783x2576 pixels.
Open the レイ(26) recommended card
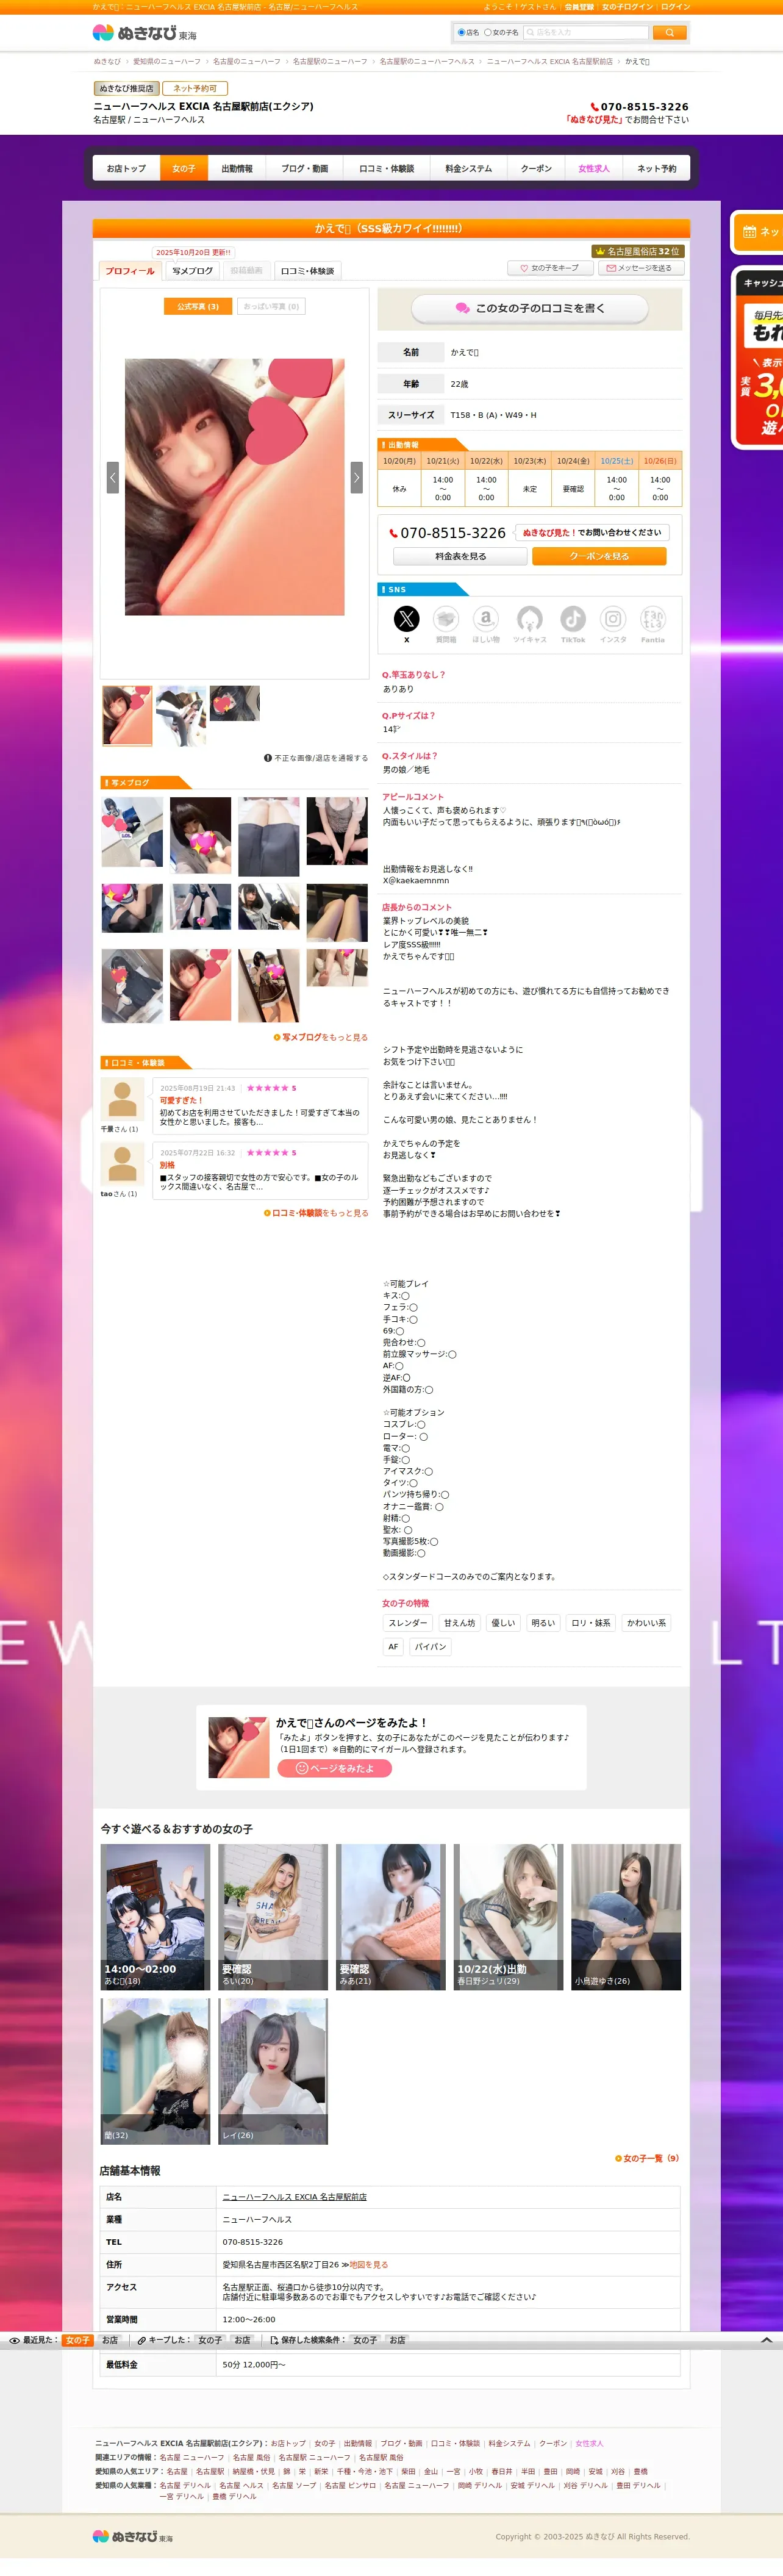273,2071
